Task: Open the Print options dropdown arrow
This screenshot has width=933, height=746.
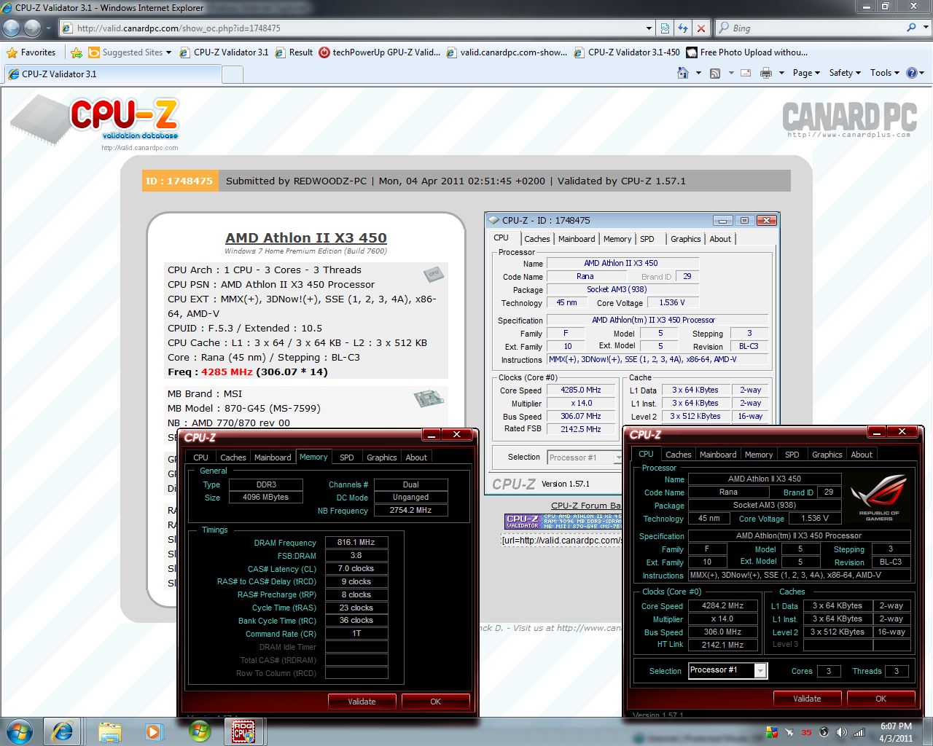Action: pyautogui.click(x=781, y=73)
